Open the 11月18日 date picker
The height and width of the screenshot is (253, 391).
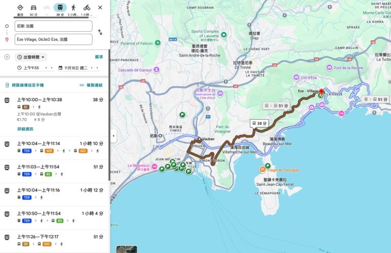75,68
